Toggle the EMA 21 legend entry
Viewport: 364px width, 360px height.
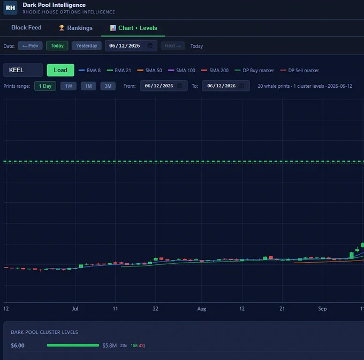tap(119, 70)
